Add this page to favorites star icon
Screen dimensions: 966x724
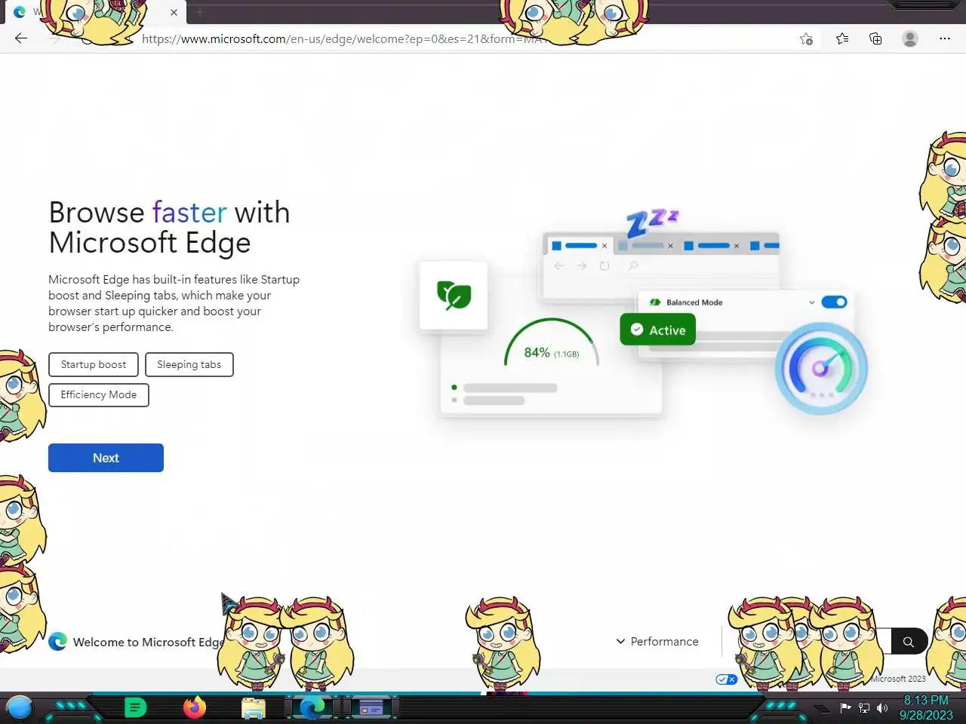tap(806, 38)
